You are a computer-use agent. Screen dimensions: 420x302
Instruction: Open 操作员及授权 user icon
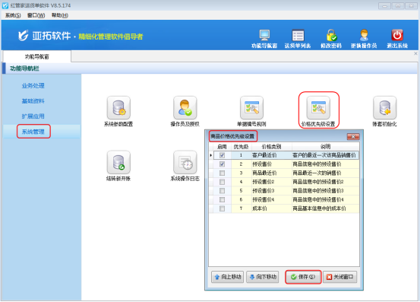pyautogui.click(x=185, y=108)
